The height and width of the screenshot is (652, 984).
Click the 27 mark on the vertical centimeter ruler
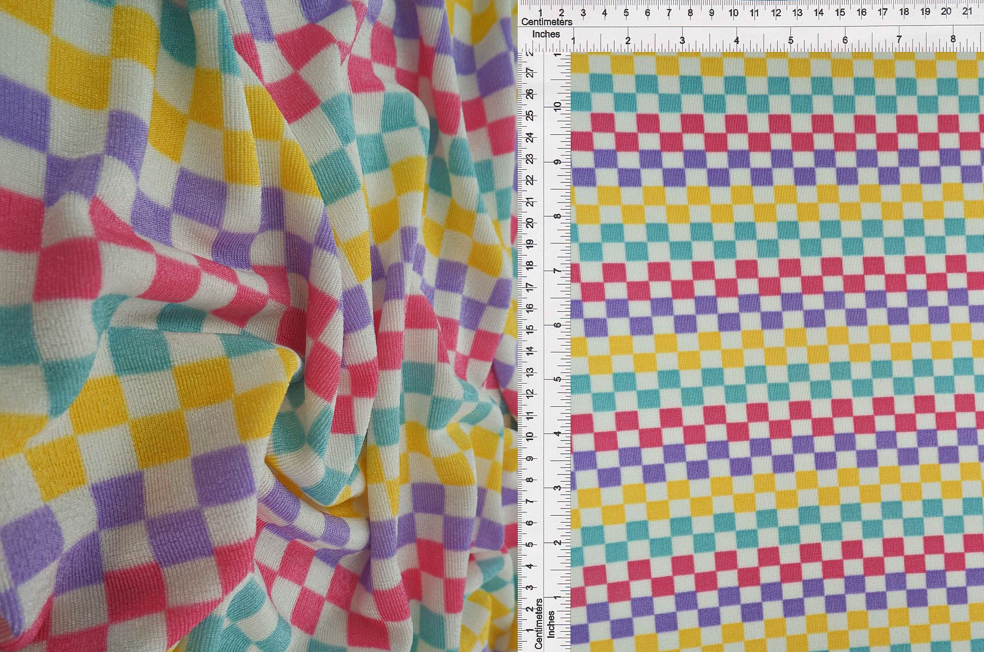530,73
